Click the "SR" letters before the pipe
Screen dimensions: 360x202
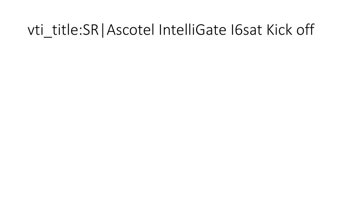click(90, 30)
